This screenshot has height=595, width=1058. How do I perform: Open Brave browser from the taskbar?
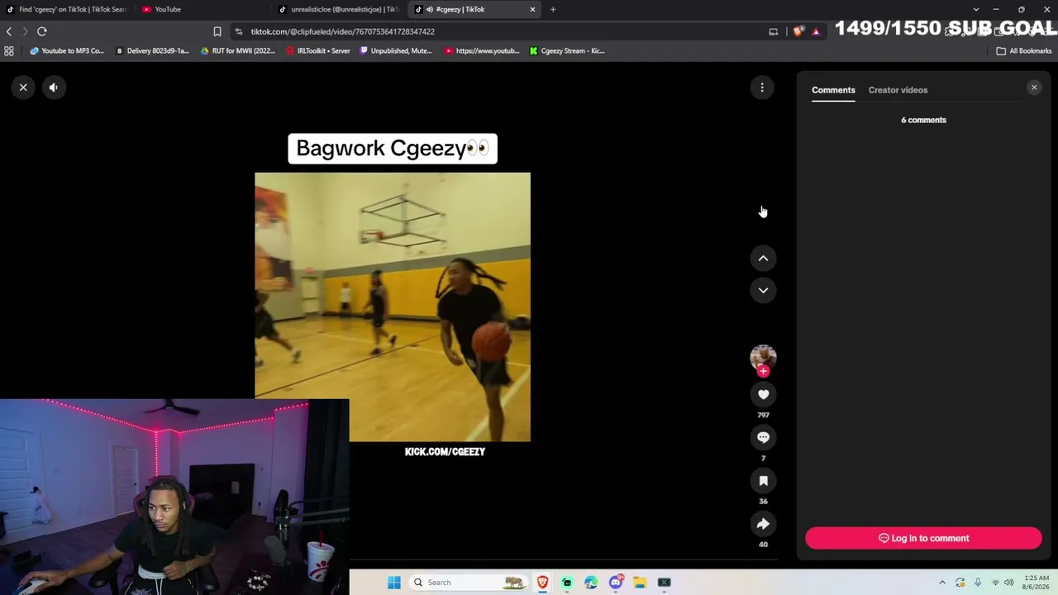click(x=542, y=583)
